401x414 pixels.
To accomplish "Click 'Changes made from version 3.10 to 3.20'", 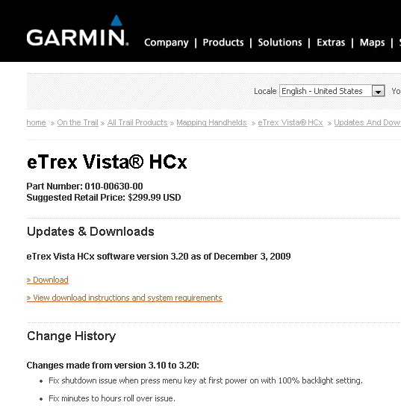I will pos(113,366).
